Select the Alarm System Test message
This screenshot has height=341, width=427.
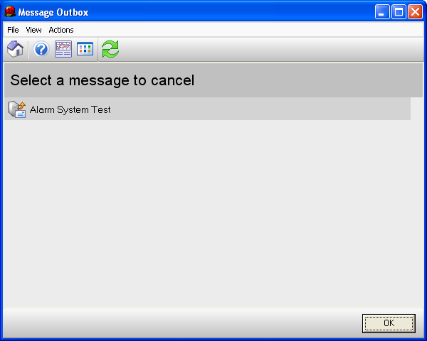(x=207, y=109)
